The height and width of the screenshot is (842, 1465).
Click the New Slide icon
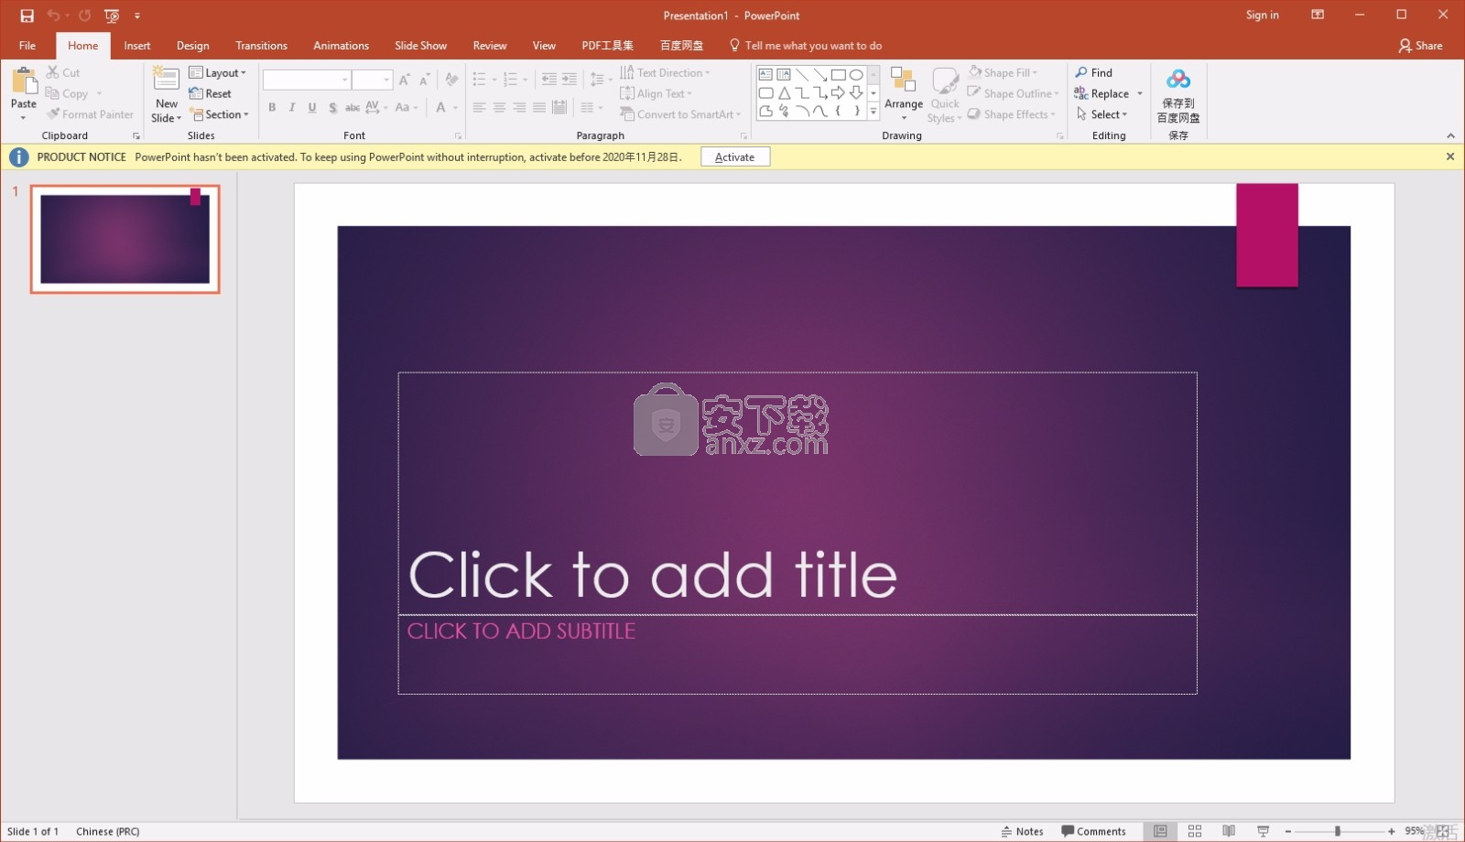[166, 80]
